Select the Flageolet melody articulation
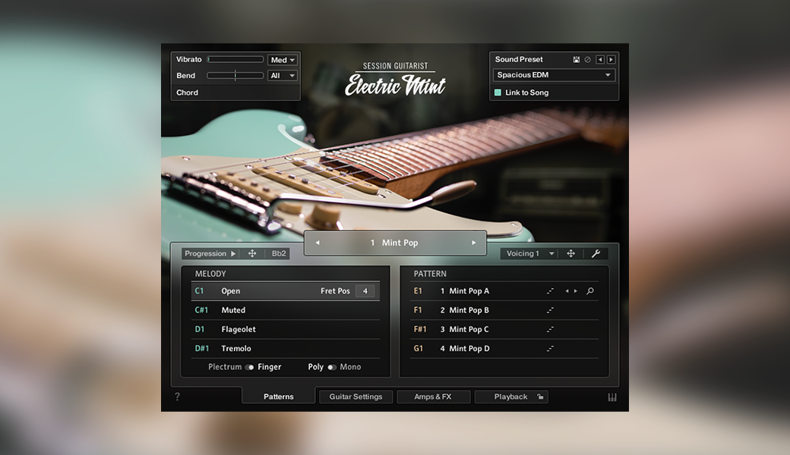Screen dimensions: 790x455 (285, 329)
